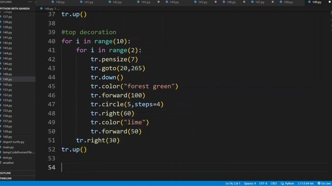Change line endings via CRLF
Image resolution: width=332 pixels, height=186 pixels.
[x=273, y=183]
